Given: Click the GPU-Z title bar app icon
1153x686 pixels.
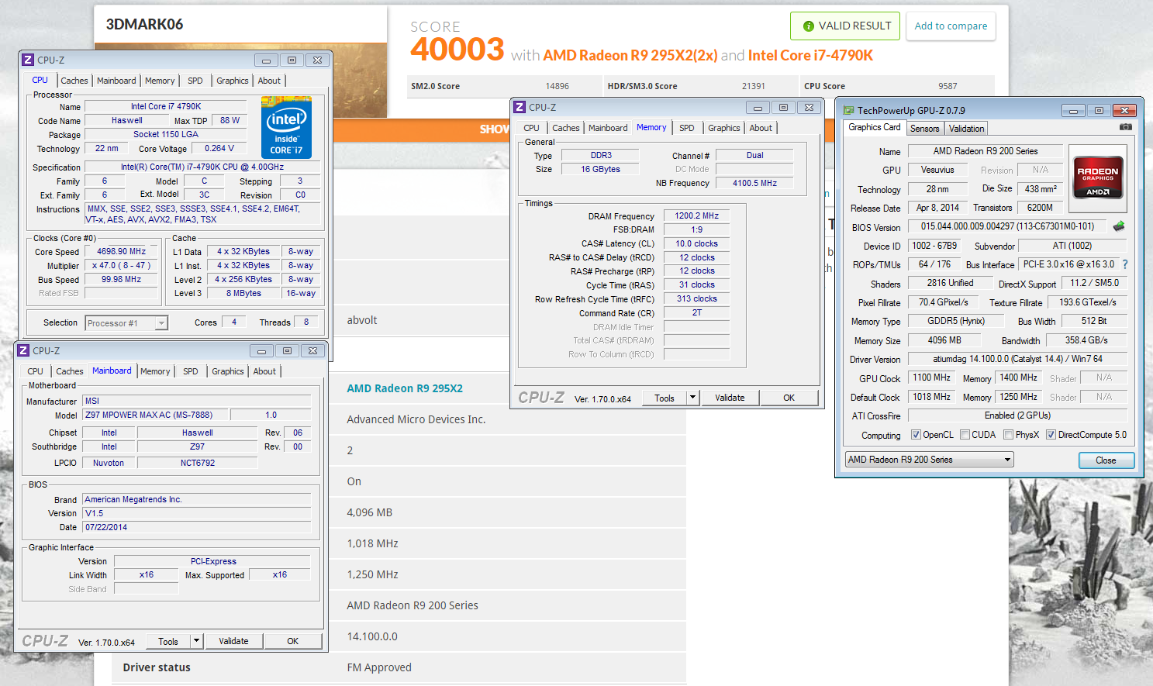Looking at the screenshot, I should 848,111.
